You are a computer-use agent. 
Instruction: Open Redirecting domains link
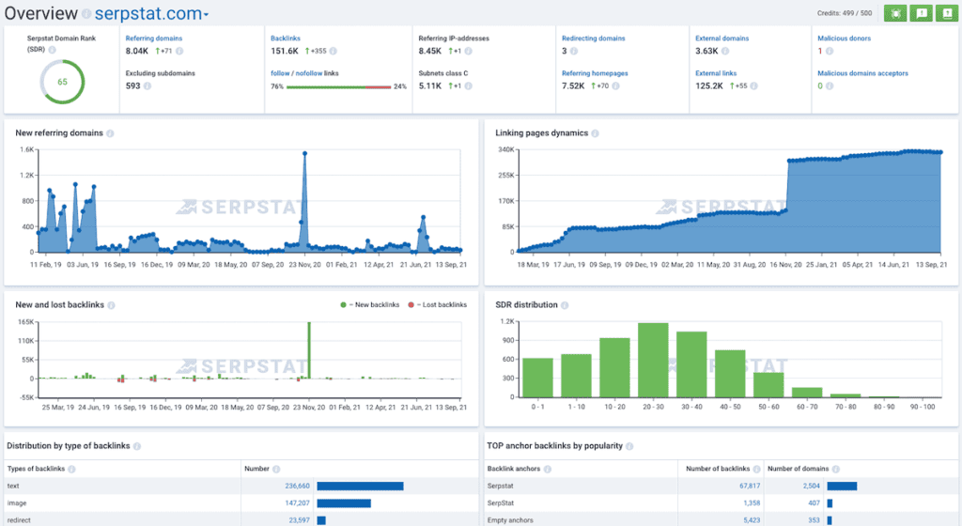click(594, 38)
